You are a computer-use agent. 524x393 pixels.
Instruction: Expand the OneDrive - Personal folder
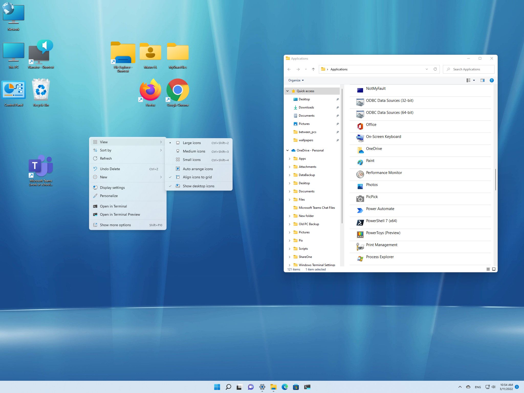point(288,150)
